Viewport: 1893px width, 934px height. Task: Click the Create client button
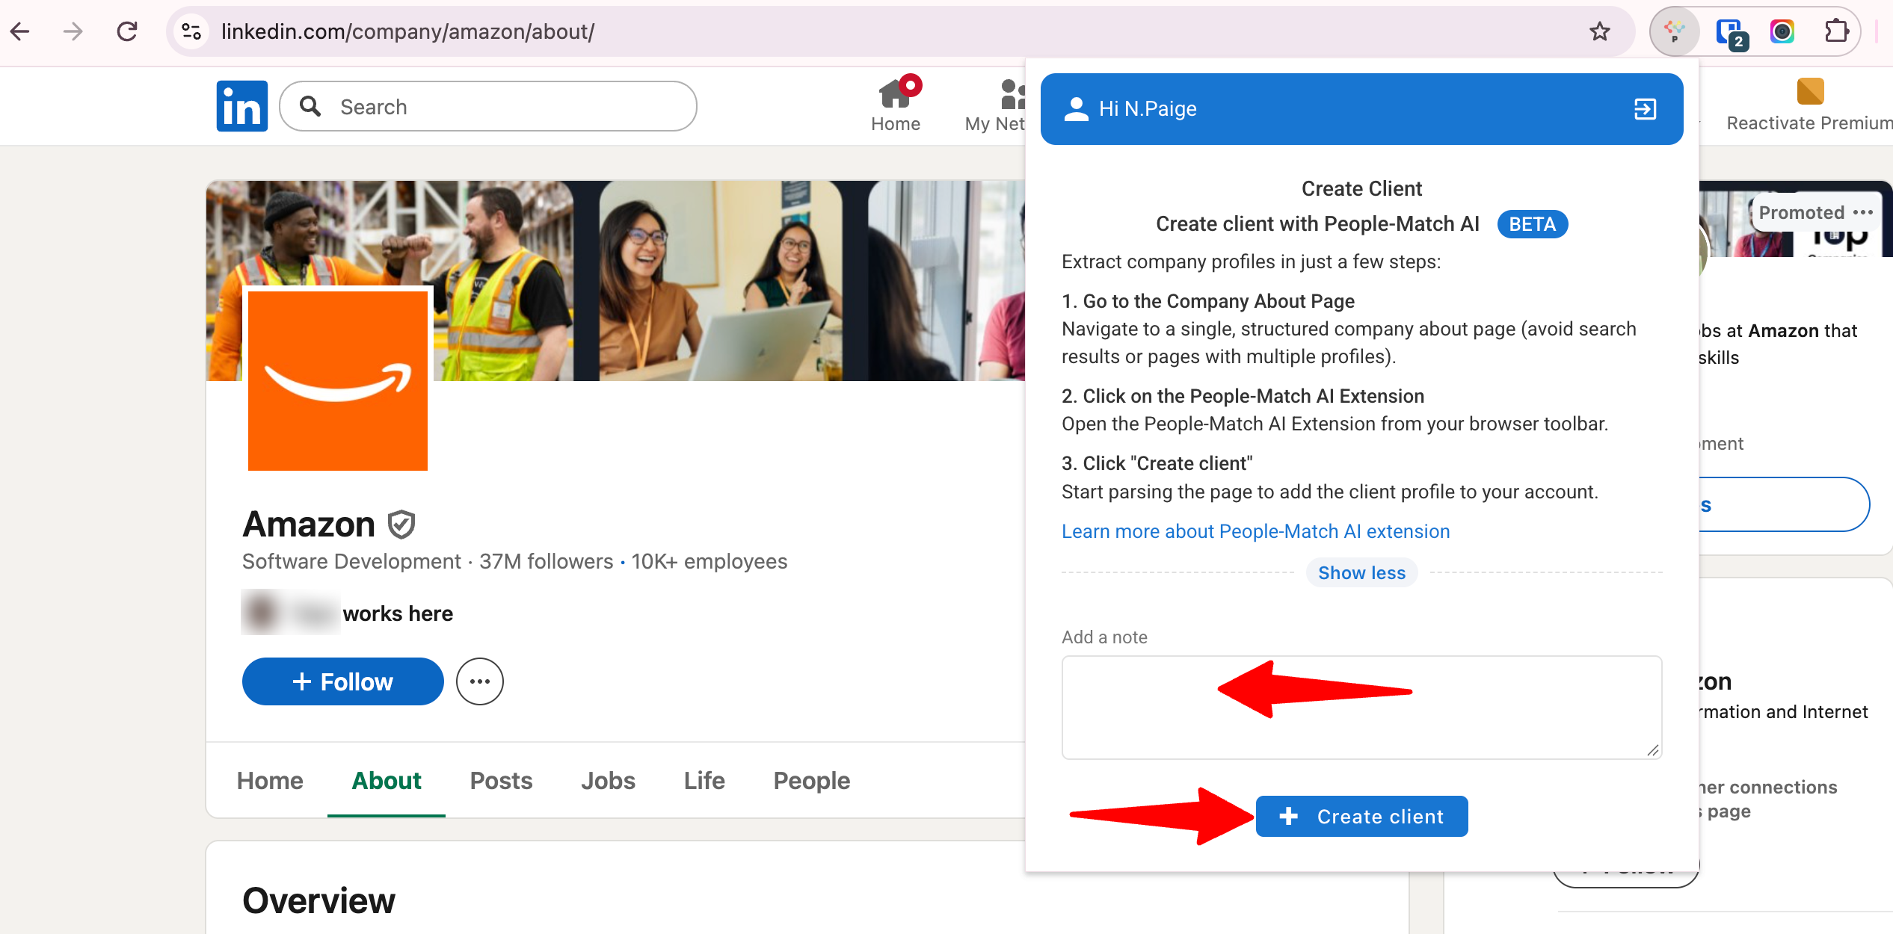pyautogui.click(x=1361, y=816)
